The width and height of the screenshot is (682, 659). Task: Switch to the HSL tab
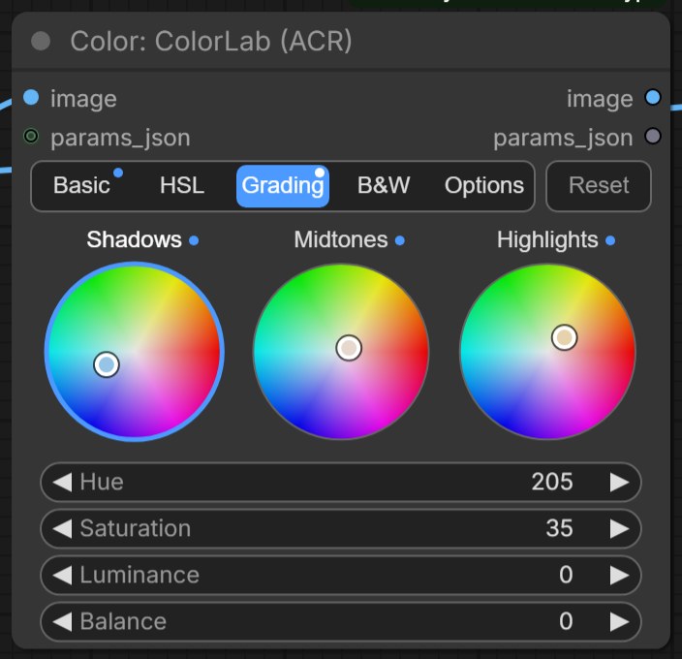[182, 186]
